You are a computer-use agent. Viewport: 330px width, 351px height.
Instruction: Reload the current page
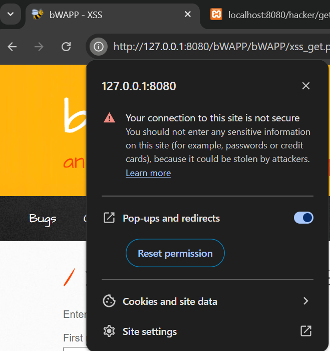coord(66,47)
